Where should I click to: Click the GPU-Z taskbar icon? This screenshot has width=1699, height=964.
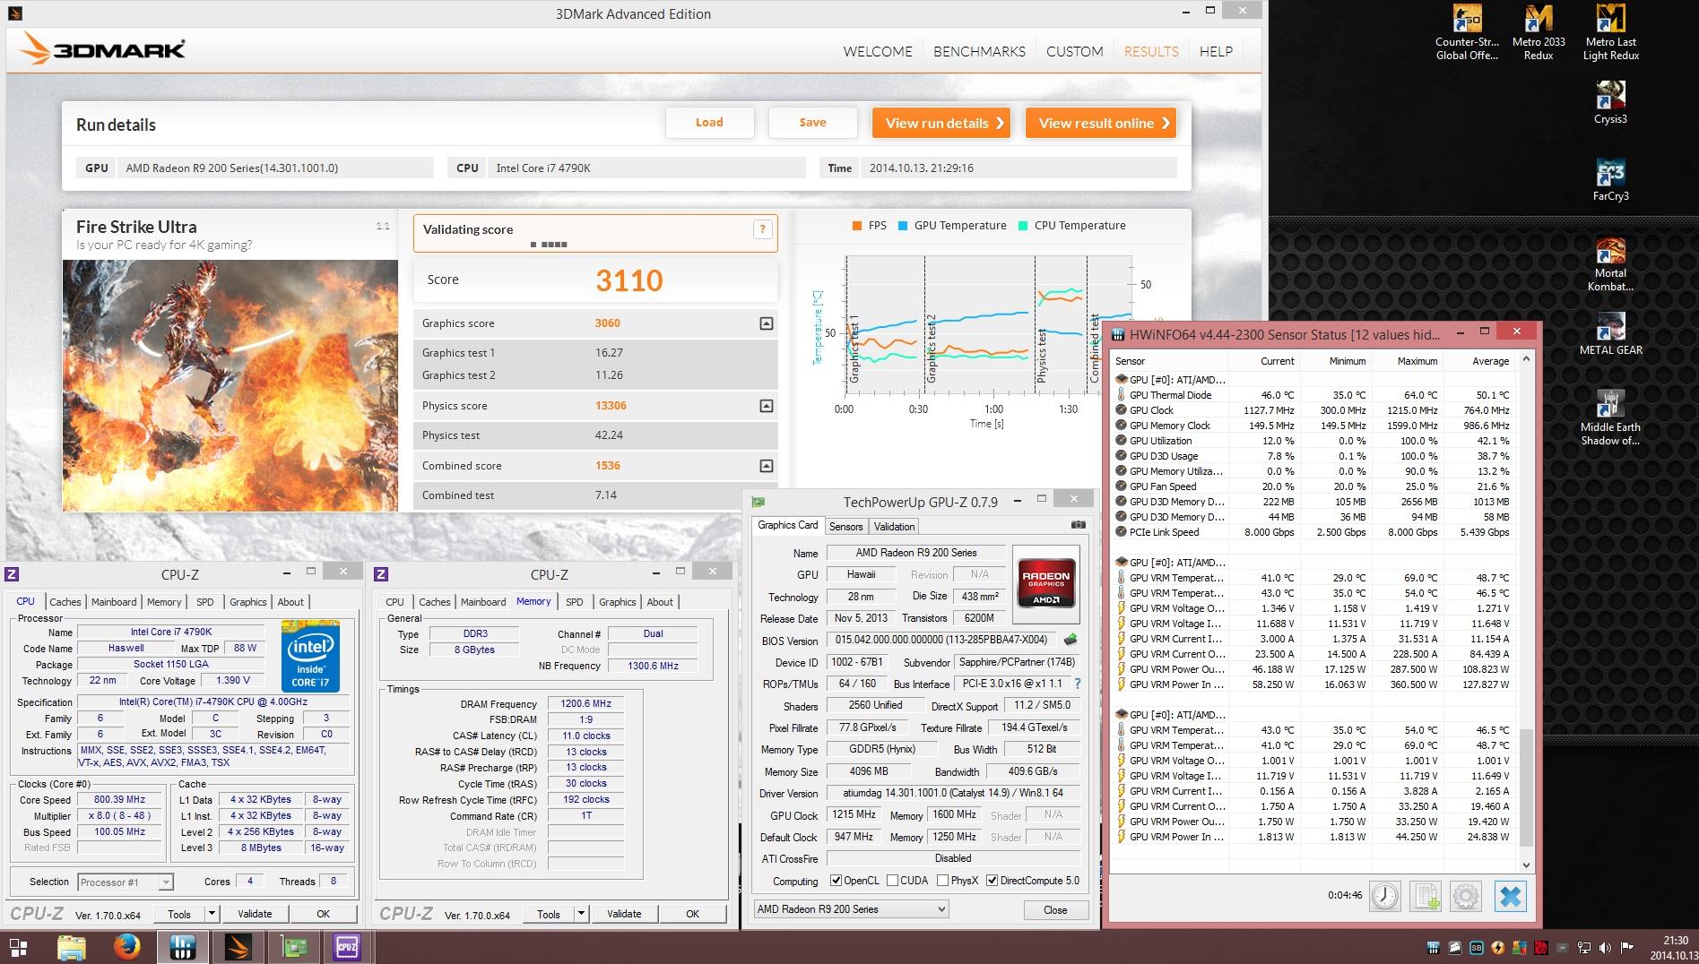[x=294, y=947]
